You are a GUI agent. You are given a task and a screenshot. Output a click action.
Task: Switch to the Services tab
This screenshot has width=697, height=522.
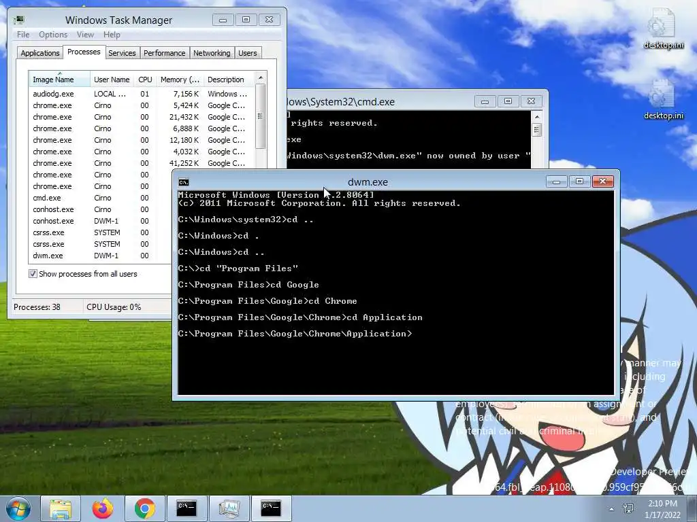click(x=122, y=53)
